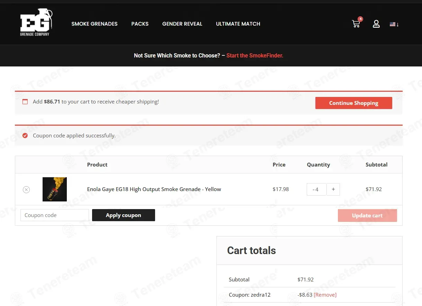Open the ULTIMATE MATCH menu item
Viewport: 422px width, 306px height.
tap(238, 24)
